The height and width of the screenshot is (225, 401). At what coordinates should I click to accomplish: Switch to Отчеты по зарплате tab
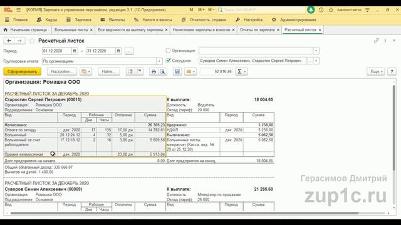[257, 30]
